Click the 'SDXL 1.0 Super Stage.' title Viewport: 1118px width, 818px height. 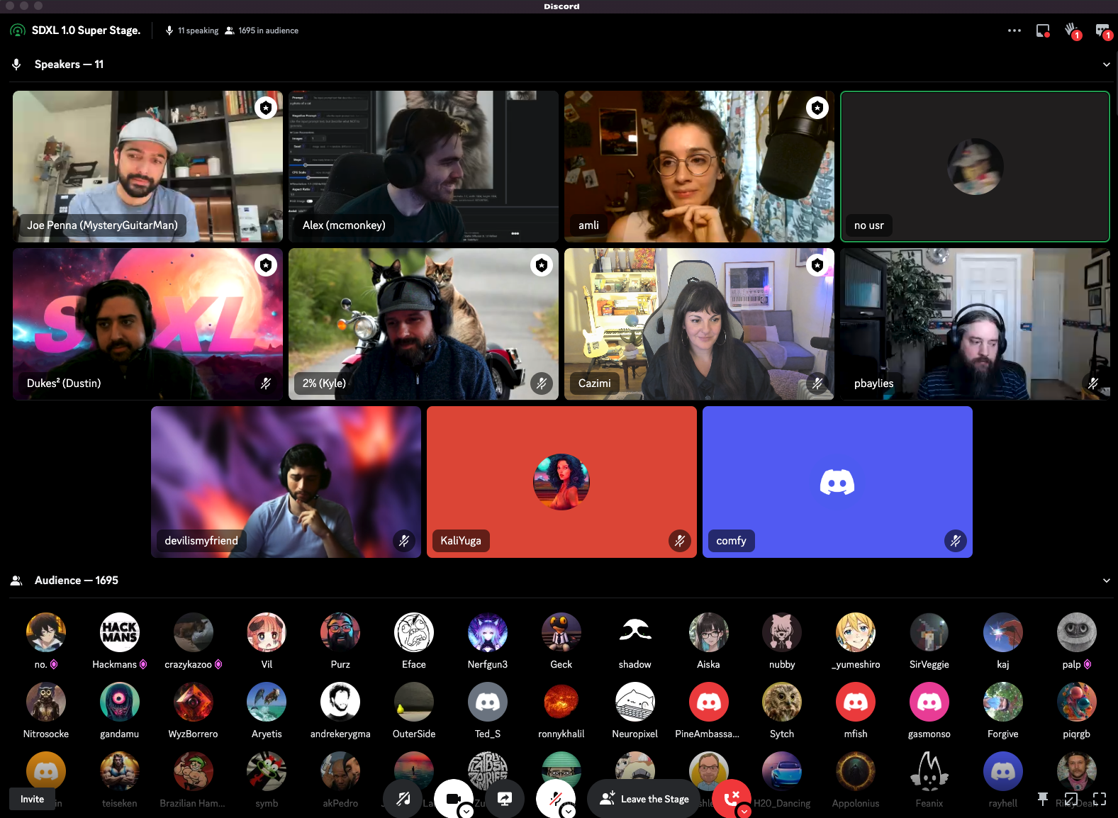click(x=86, y=30)
